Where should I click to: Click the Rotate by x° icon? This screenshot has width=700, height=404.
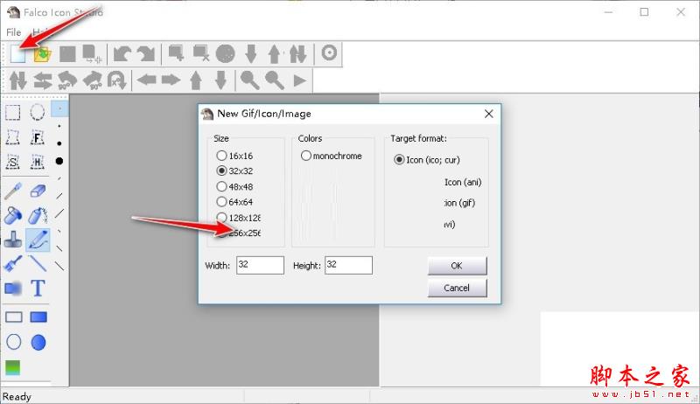point(117,80)
